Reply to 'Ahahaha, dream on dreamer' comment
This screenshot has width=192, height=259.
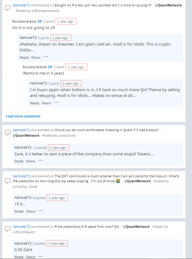(24, 57)
